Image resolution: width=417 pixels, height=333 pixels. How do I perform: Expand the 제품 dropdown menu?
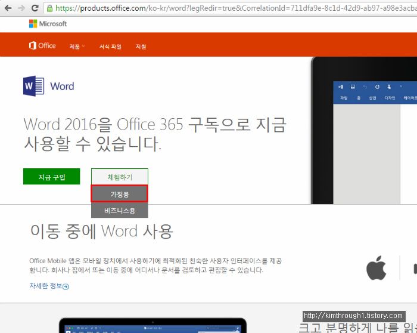coord(77,47)
